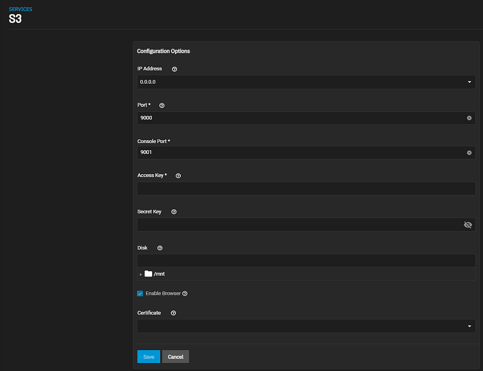This screenshot has width=483, height=371.
Task: Click the /mnt folder icon
Action: 149,273
